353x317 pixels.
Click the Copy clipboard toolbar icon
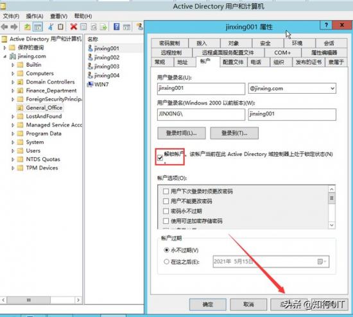[60, 27]
